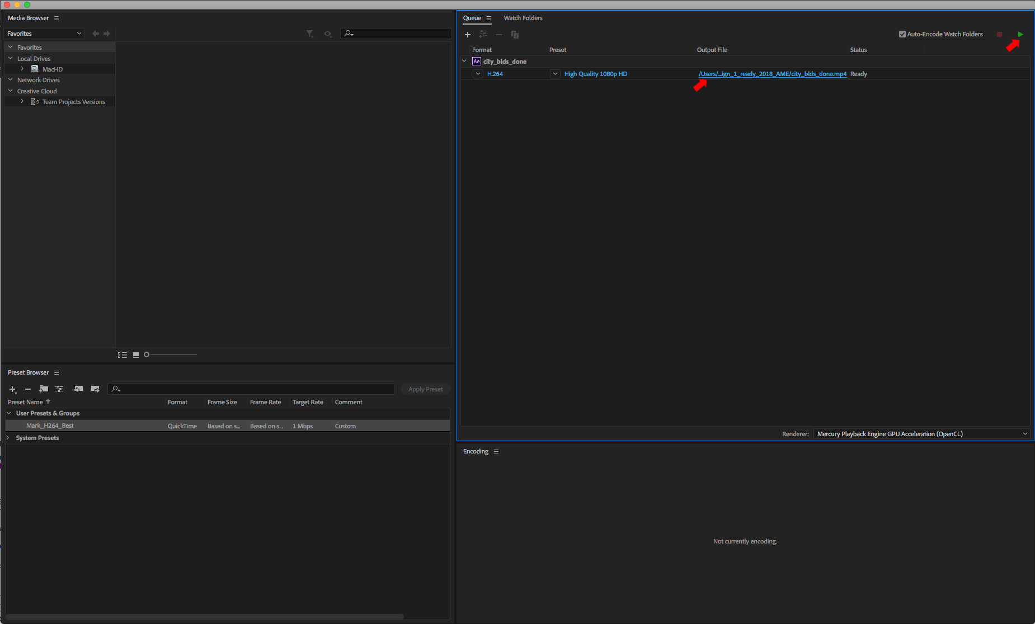1035x624 pixels.
Task: Open the file type filter funnel icon
Action: point(310,34)
